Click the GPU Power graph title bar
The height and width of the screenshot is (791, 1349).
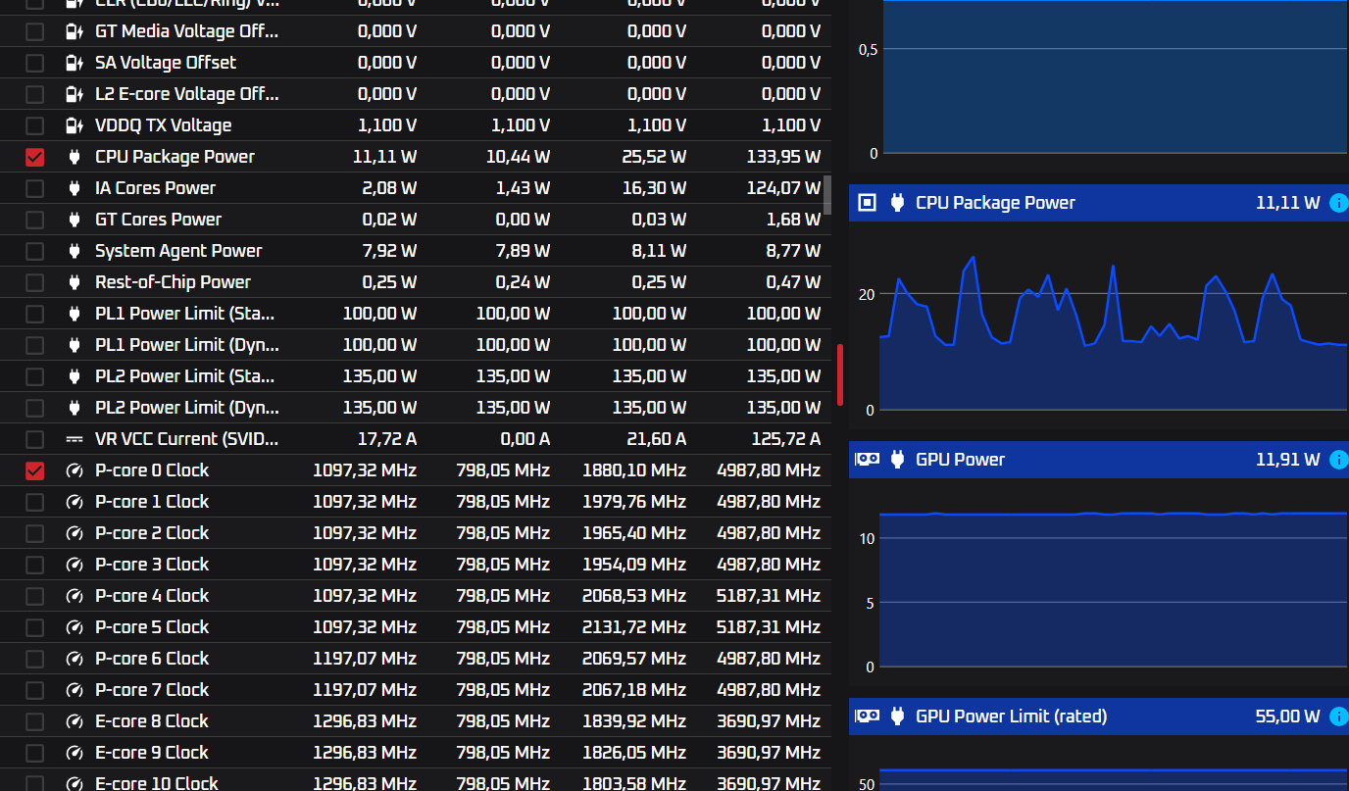click(x=1099, y=460)
